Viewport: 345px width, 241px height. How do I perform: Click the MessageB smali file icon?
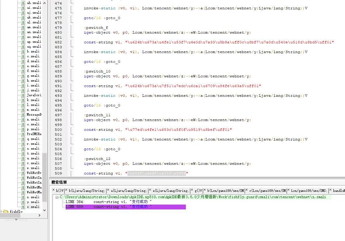23,114
